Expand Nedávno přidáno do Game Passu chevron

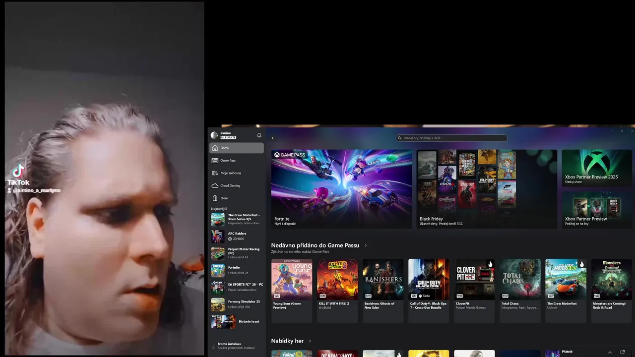(x=366, y=245)
